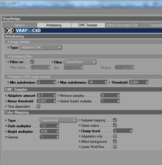
Task: Click the DMC Sampler section header
Action: point(83,90)
